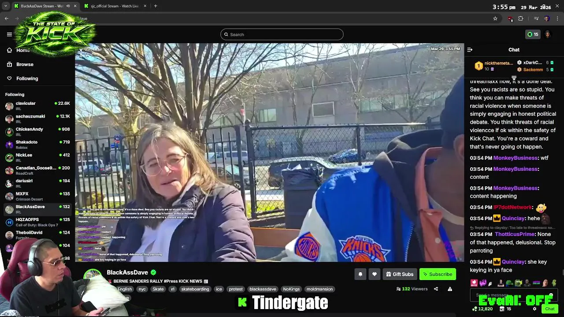Click the live stream video player

pos(270,152)
